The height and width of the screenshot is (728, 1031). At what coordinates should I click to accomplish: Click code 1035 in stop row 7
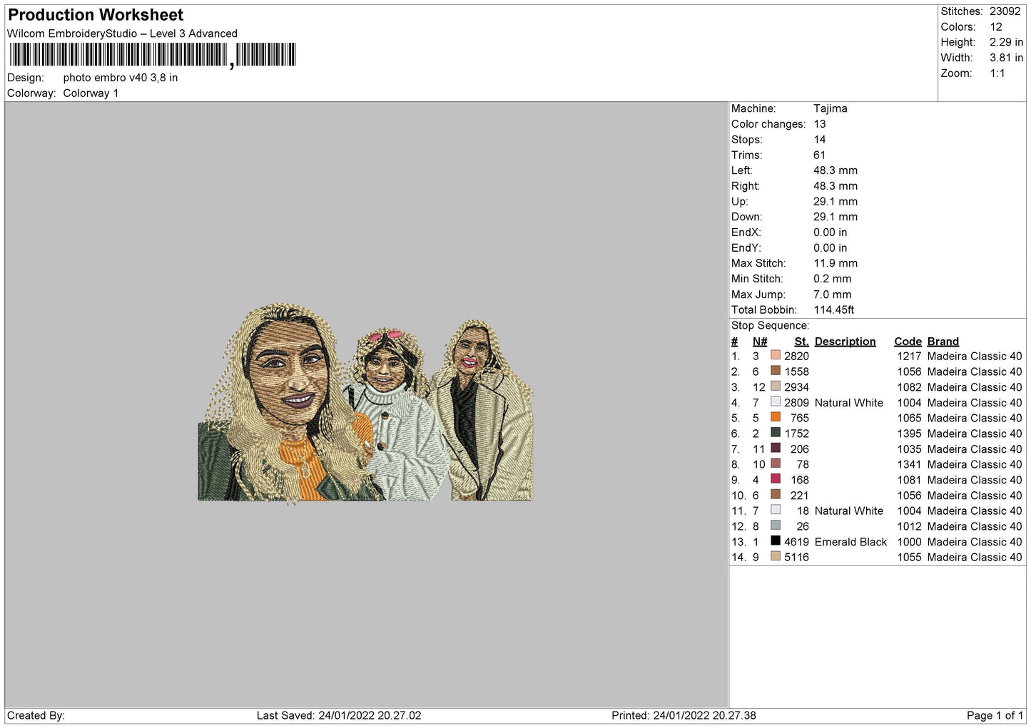click(909, 449)
